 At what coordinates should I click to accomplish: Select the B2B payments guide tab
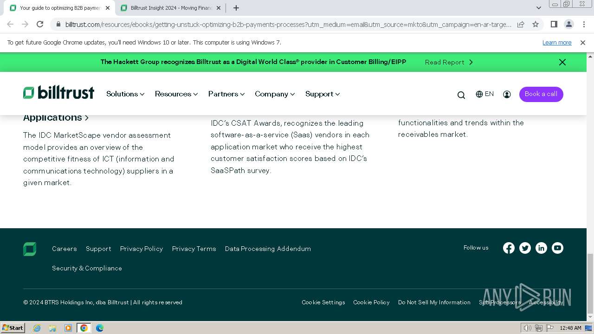point(60,8)
